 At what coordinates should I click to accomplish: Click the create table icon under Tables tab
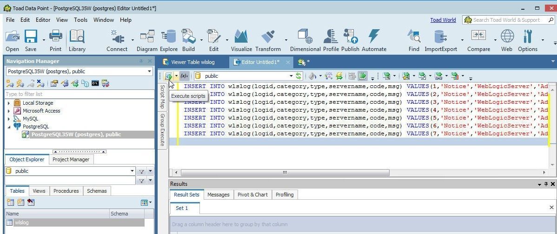point(10,202)
